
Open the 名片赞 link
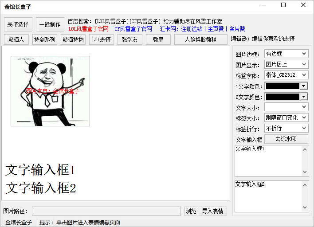[x=237, y=29]
